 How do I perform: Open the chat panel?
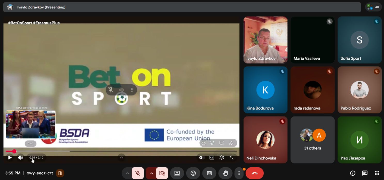[365, 173]
